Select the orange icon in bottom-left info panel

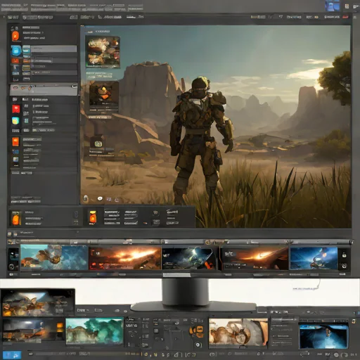click(x=15, y=218)
